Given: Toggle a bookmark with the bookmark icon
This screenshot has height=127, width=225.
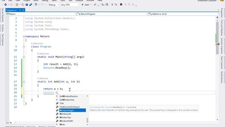Looking at the screenshot, I should (x=121, y=5).
